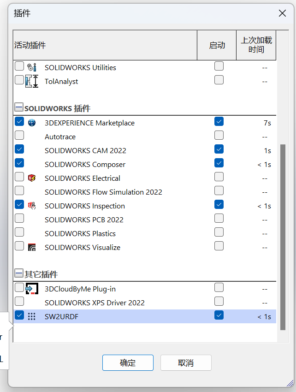
Task: Select the SOLIDWORKS Plastics name
Action: pyautogui.click(x=80, y=233)
